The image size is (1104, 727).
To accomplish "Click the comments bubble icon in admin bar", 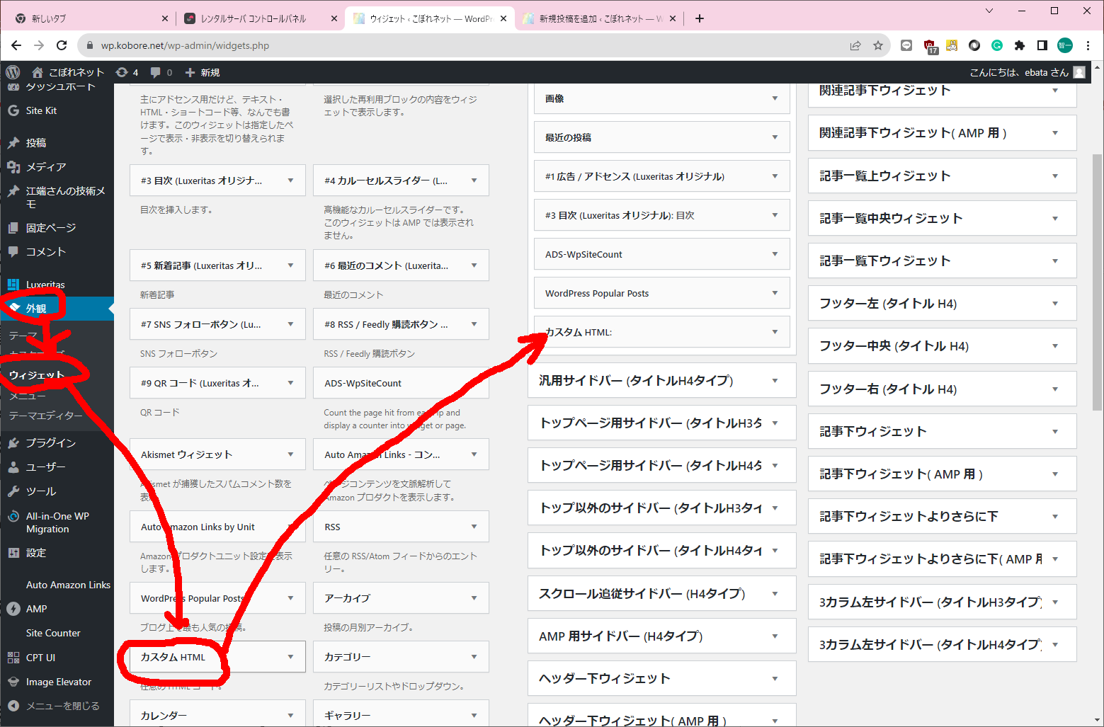I will pos(161,72).
